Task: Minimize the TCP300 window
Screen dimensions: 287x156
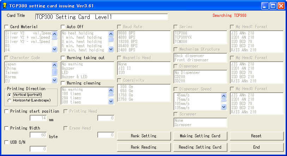Action: (x=264, y=6)
